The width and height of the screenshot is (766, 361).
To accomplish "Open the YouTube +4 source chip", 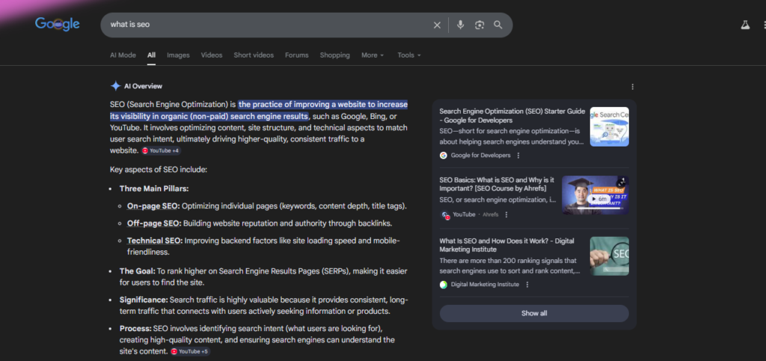I will click(x=161, y=151).
